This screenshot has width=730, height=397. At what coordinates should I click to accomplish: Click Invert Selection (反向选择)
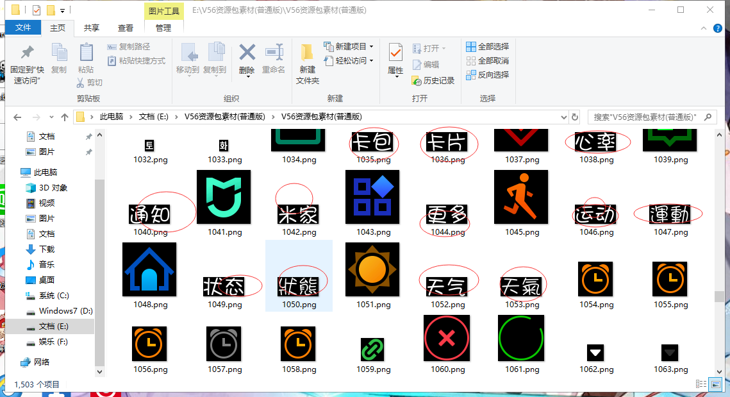(488, 75)
